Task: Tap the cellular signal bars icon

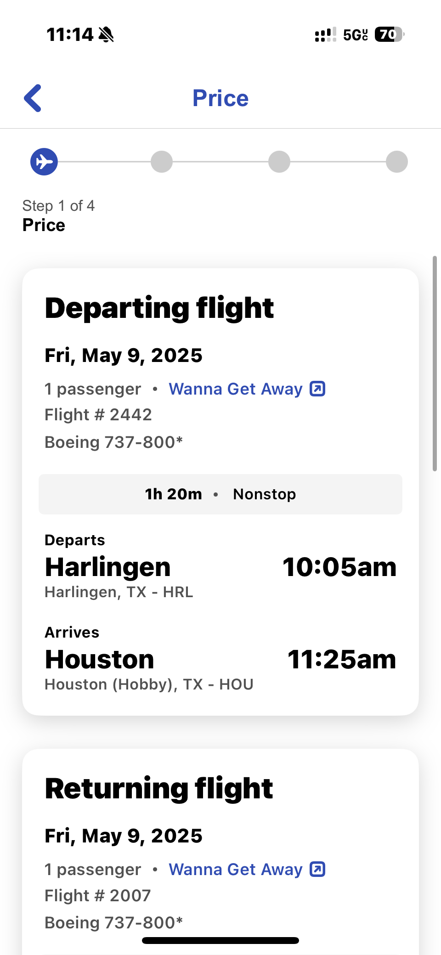Action: click(x=325, y=34)
